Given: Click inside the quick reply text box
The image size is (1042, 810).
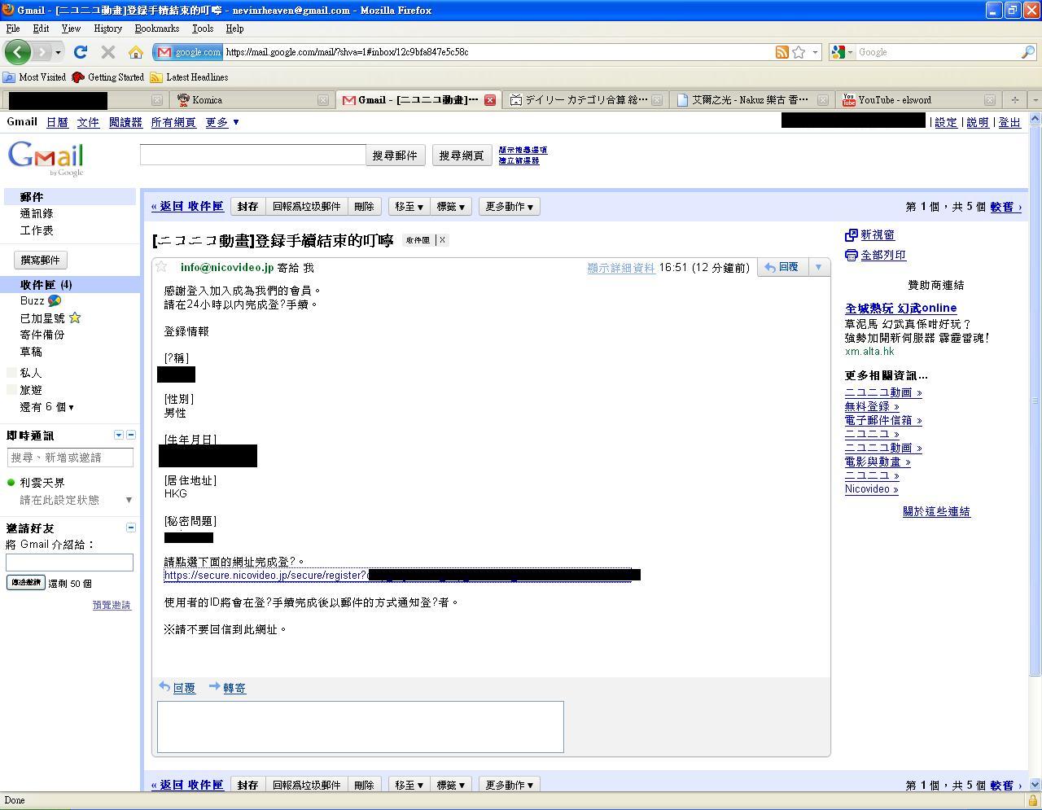Looking at the screenshot, I should tap(360, 726).
